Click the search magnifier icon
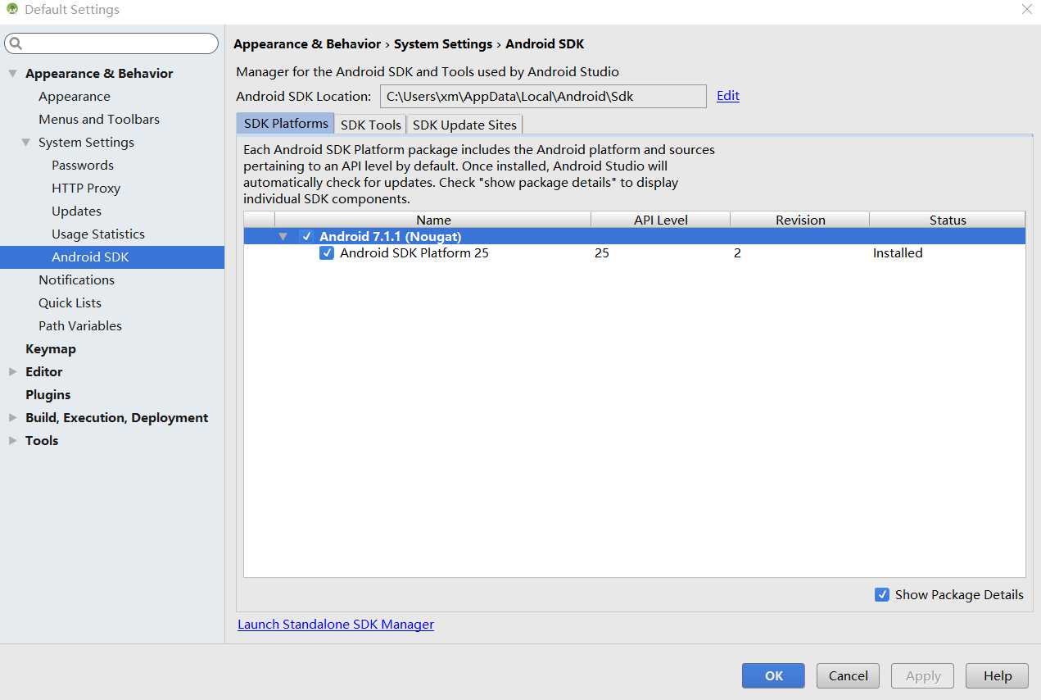Viewport: 1041px width, 700px height. (16, 43)
